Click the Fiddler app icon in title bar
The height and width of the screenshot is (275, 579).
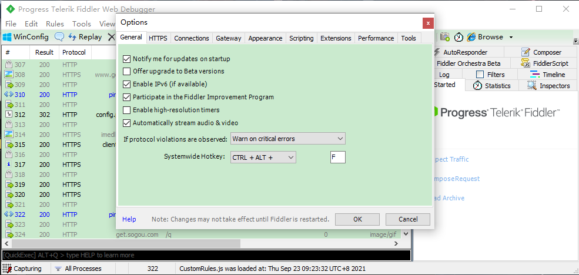tap(10, 9)
